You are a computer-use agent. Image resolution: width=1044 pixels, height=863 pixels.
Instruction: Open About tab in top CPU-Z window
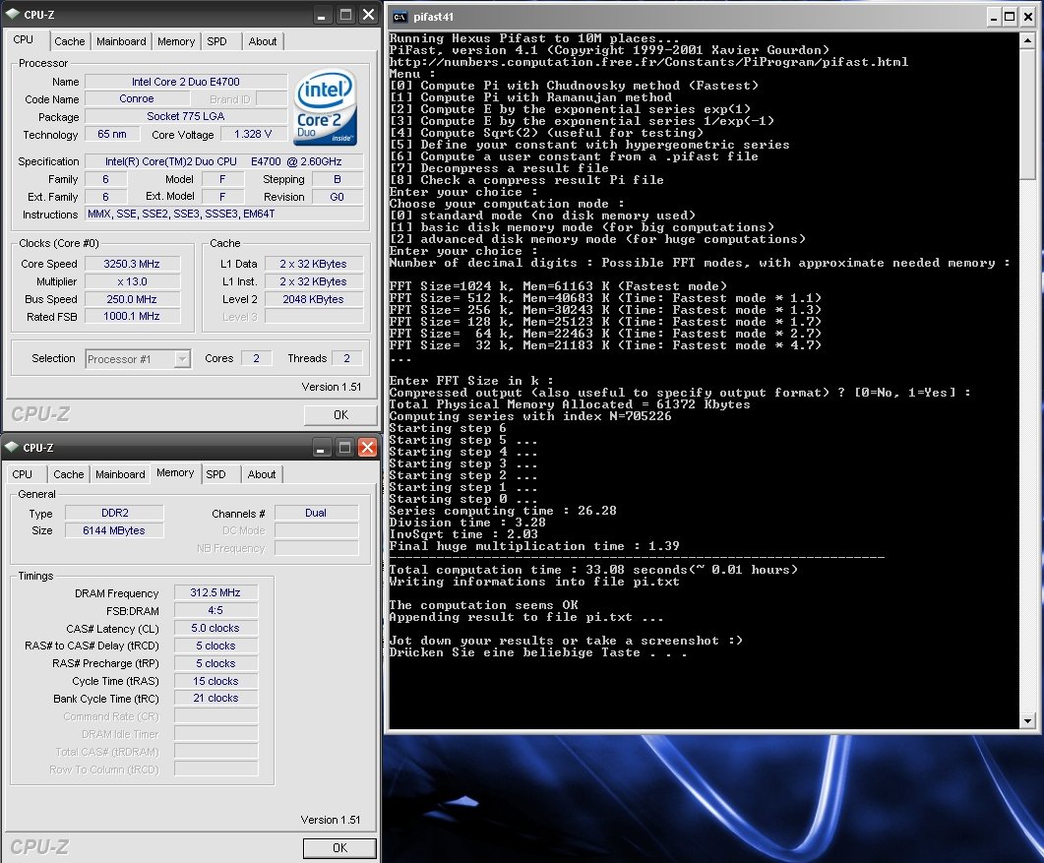click(263, 41)
